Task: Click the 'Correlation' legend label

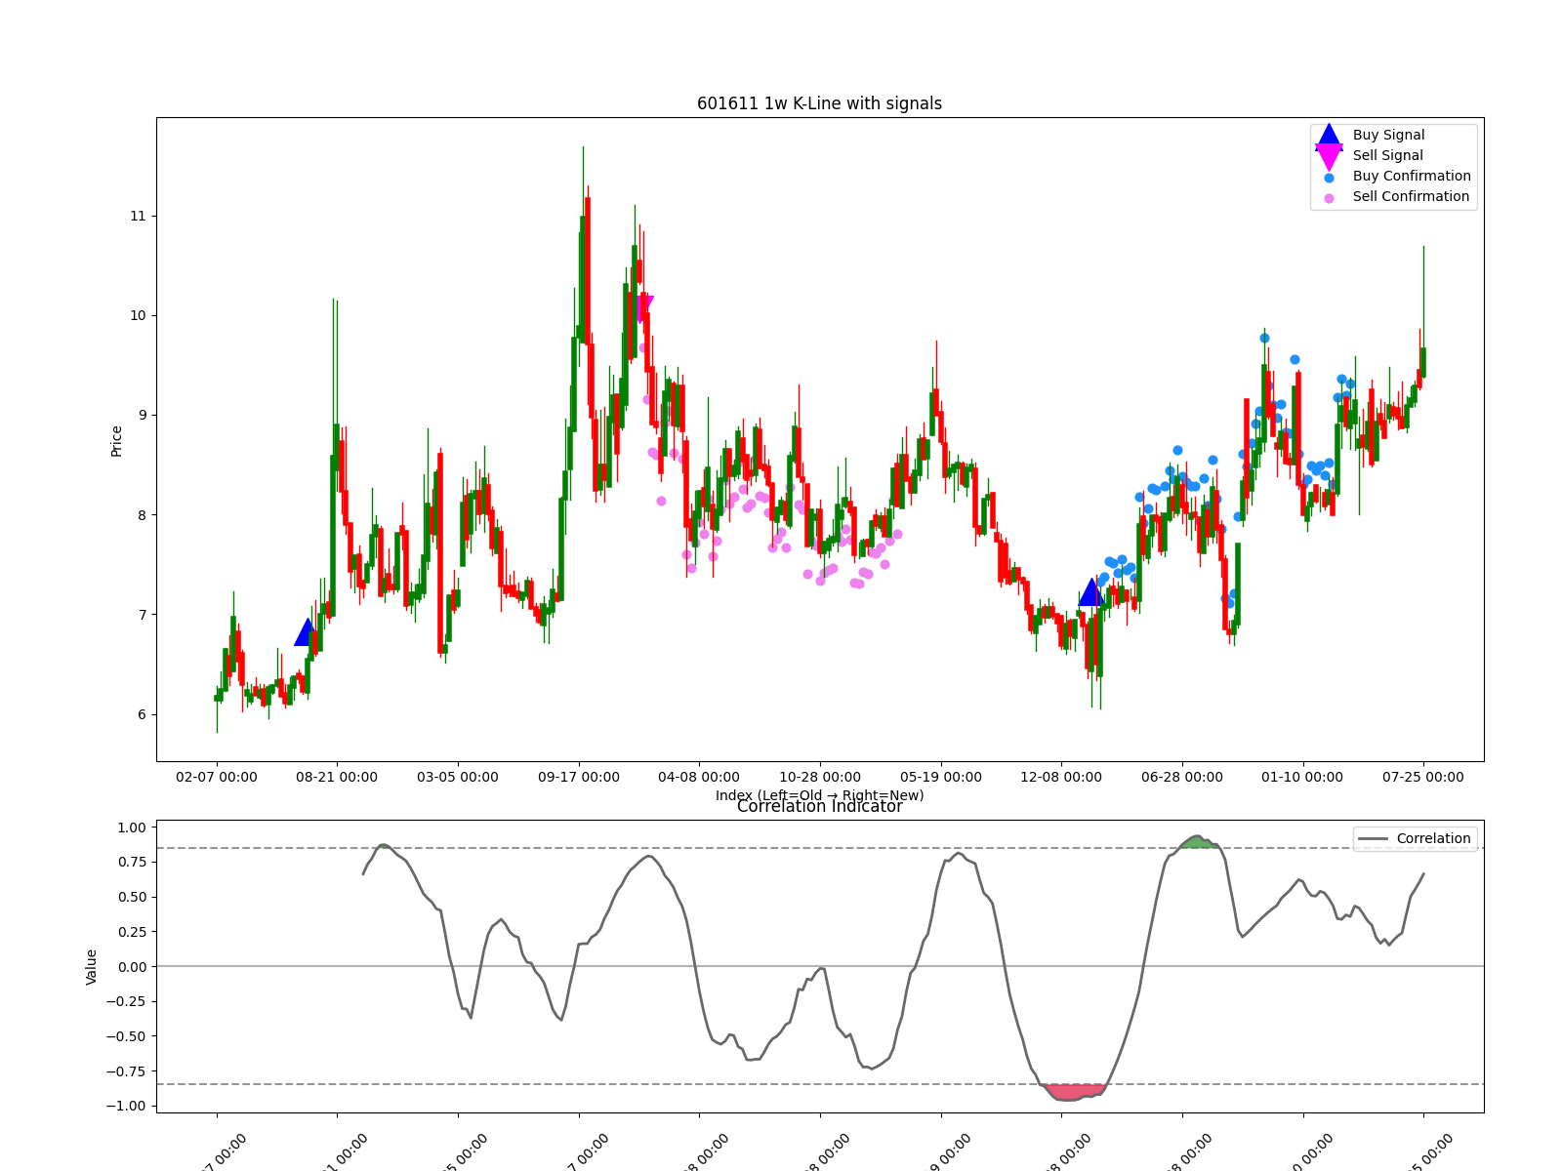Action: click(x=1433, y=838)
